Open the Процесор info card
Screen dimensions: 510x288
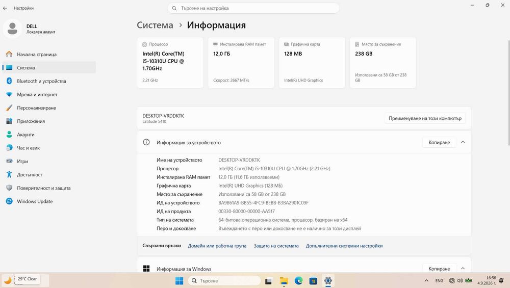pyautogui.click(x=170, y=62)
